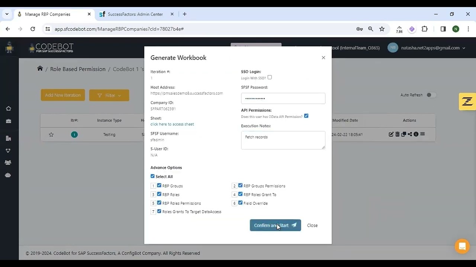Click the yellow Z widget icon

(x=467, y=102)
